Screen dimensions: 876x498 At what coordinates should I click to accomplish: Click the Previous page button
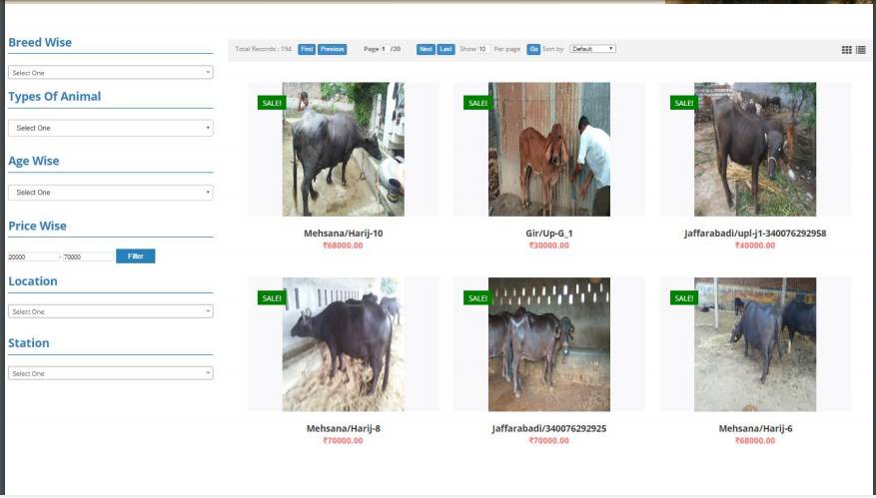tap(333, 49)
